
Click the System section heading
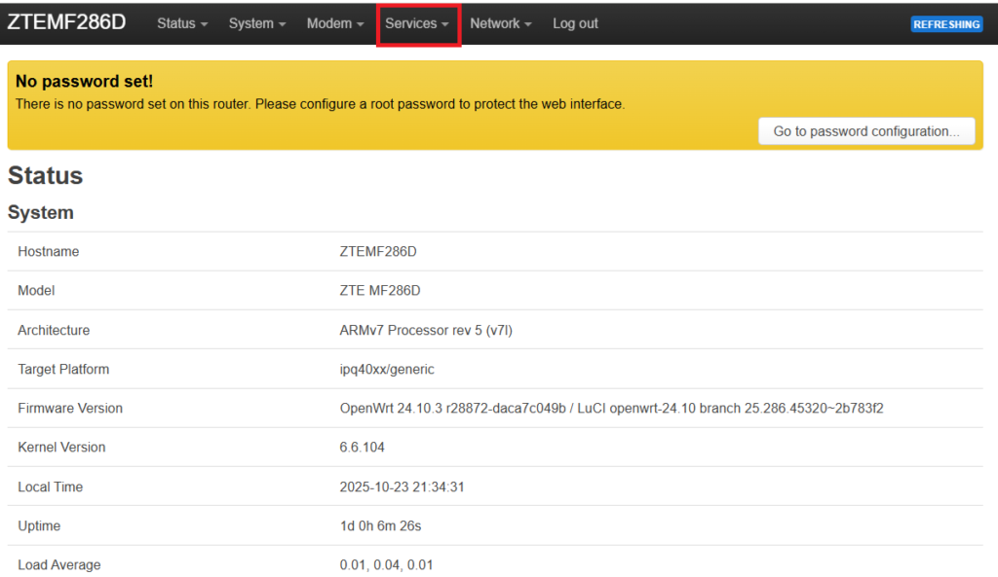41,212
